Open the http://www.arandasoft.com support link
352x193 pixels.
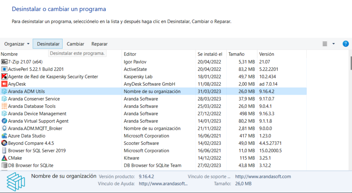263,176
